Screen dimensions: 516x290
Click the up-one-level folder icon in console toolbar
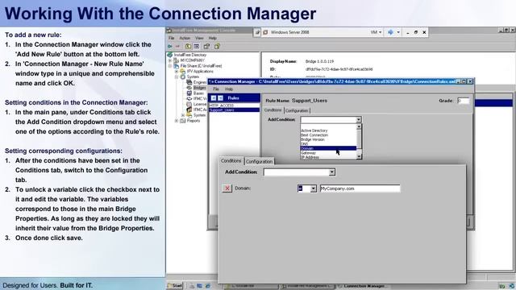(188, 47)
